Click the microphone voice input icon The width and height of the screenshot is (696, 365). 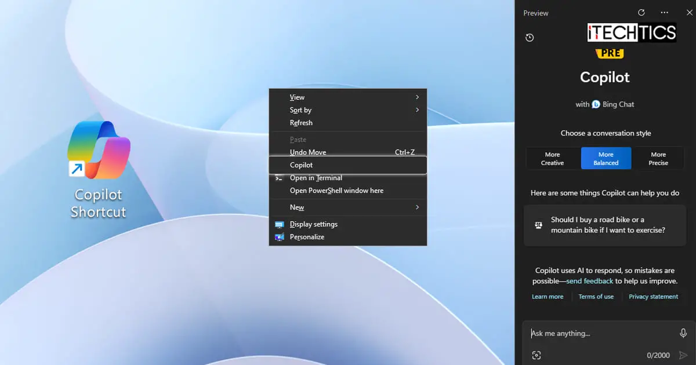tap(683, 333)
